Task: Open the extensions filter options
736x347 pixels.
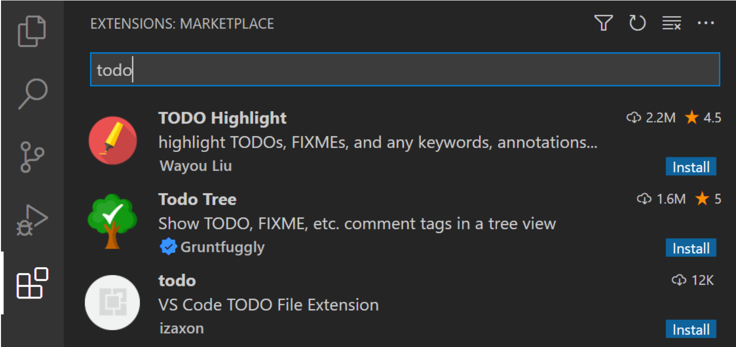Action: tap(604, 23)
